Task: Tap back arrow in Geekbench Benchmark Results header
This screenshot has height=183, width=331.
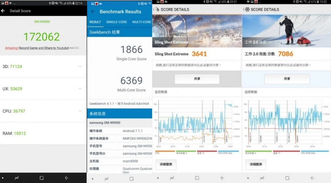Action: click(x=93, y=12)
